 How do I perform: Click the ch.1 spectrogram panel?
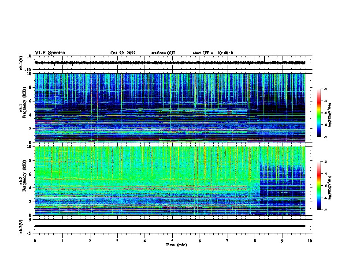point(170,108)
